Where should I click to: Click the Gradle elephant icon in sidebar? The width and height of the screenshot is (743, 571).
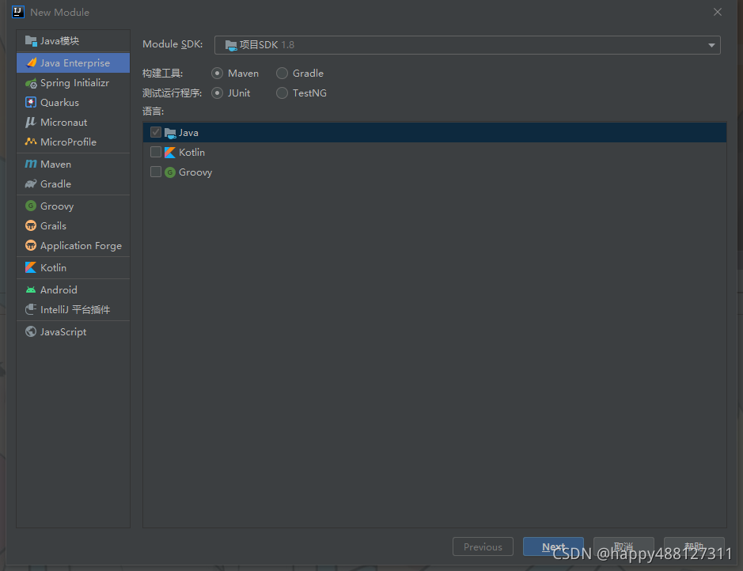click(31, 184)
